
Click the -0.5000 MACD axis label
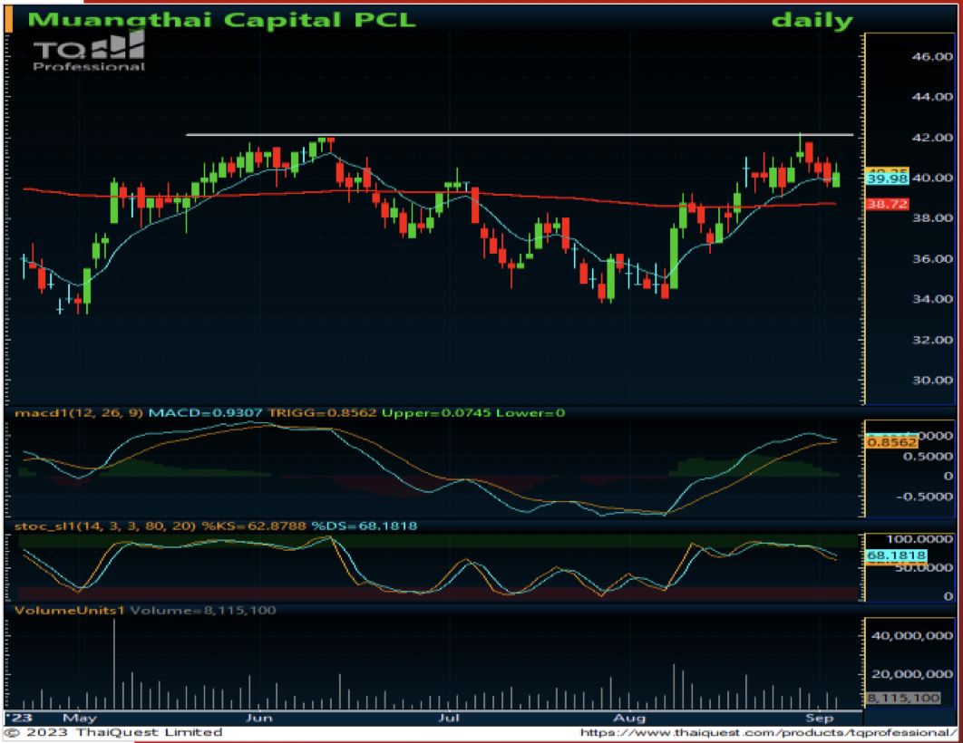pyautogui.click(x=925, y=497)
